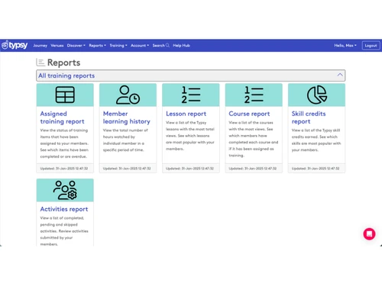Click the Skill credits pie chart icon
Viewport: 382px width, 286px height.
point(317,95)
